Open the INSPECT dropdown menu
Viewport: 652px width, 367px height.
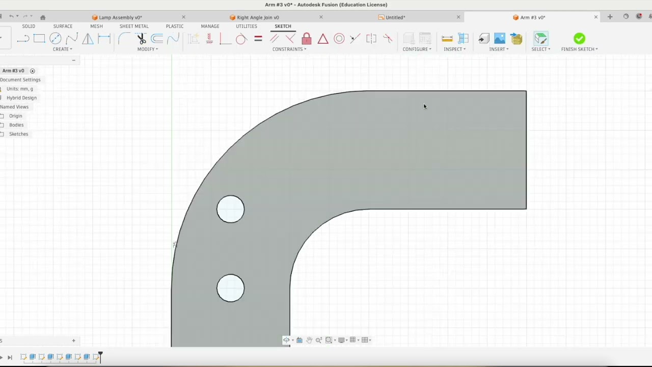click(454, 49)
